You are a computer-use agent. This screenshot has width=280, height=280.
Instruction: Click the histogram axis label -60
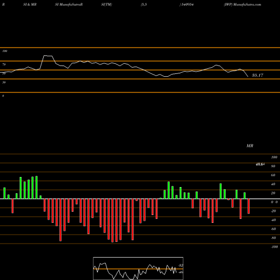(273, 229)
